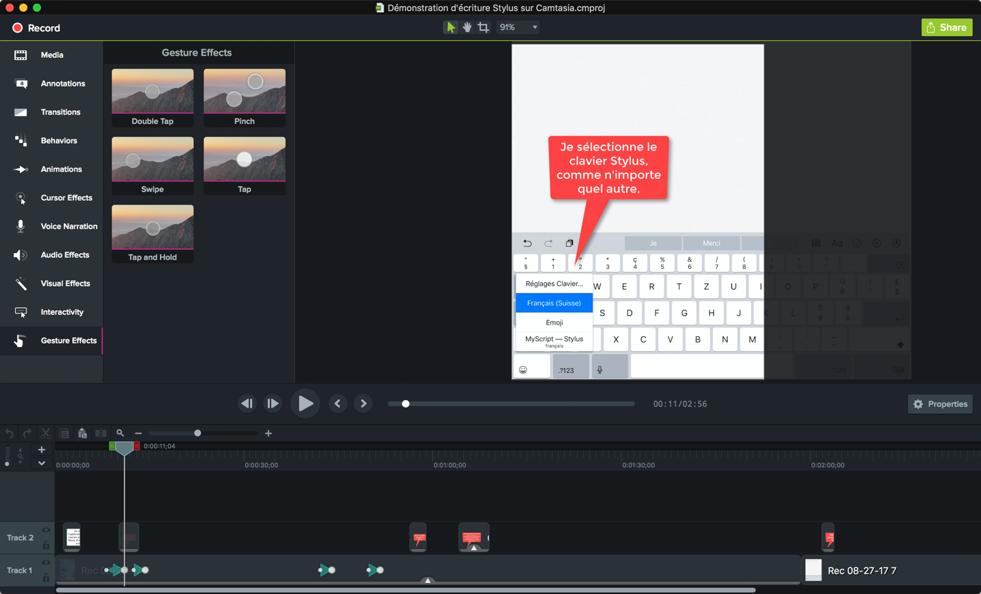Click the green Share button
This screenshot has width=981, height=594.
(946, 27)
